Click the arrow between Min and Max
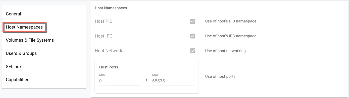 (x=147, y=80)
